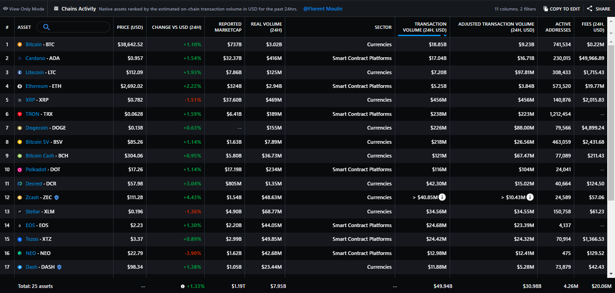Open the @Florent Moulin profile link
This screenshot has width=615, height=293.
(x=323, y=9)
